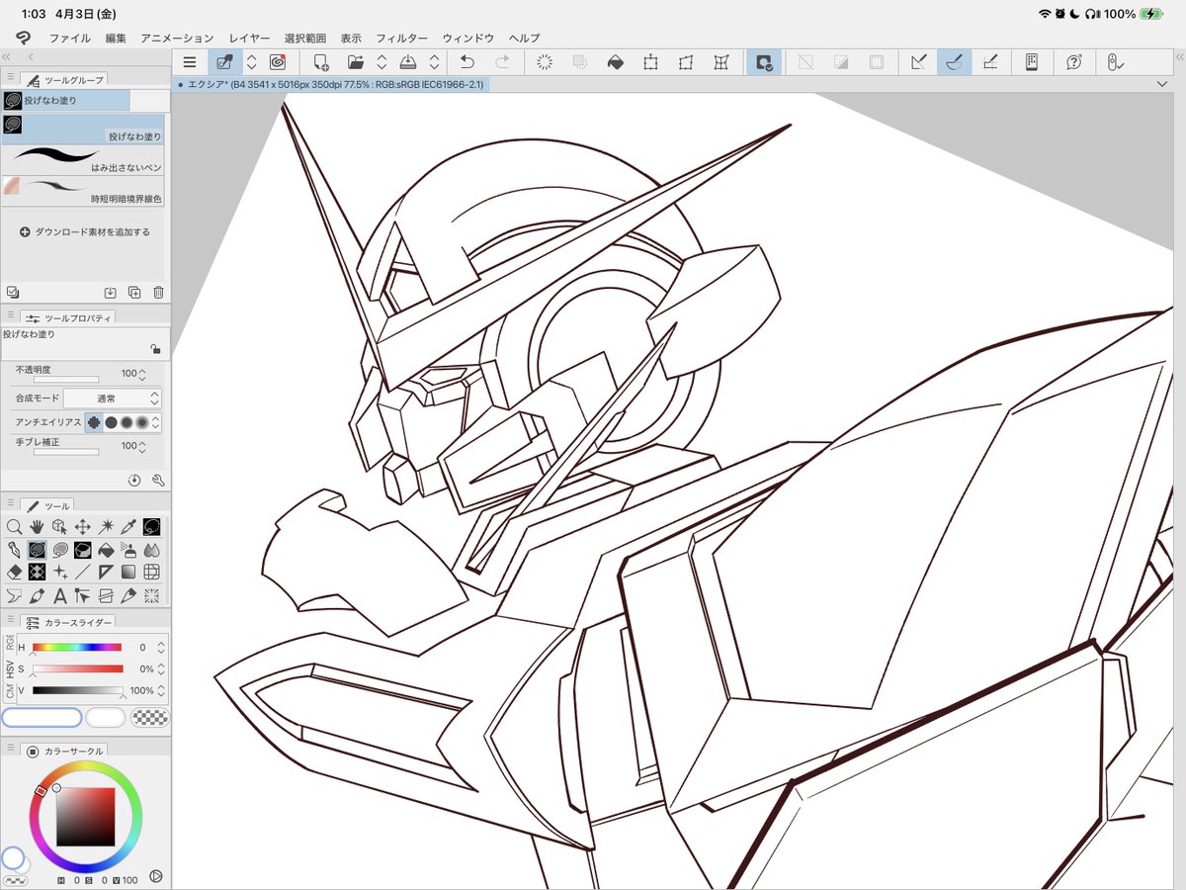Click the Open file folder icon
This screenshot has width=1186, height=890.
pyautogui.click(x=356, y=62)
